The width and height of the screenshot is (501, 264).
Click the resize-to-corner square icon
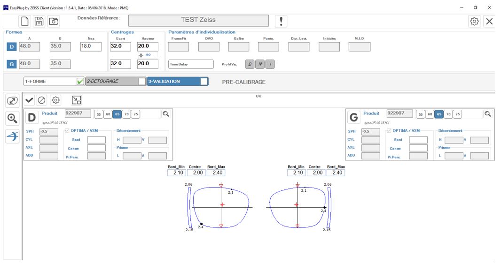[x=76, y=100]
